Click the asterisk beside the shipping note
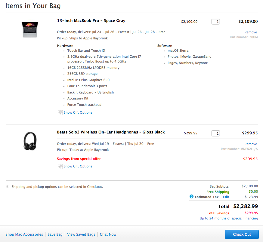Viewport: 263px width, 242px height. pyautogui.click(x=7, y=187)
